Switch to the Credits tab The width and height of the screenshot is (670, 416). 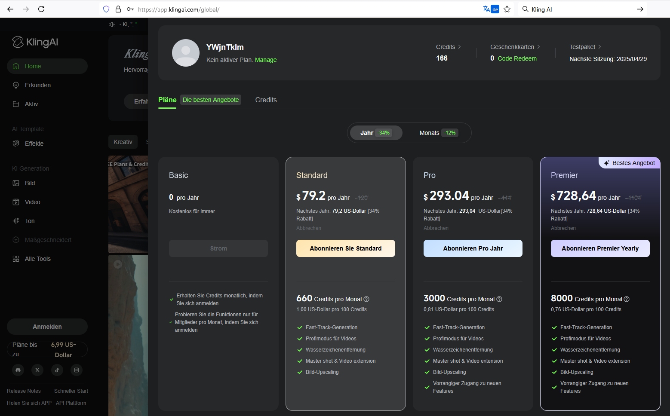(266, 100)
